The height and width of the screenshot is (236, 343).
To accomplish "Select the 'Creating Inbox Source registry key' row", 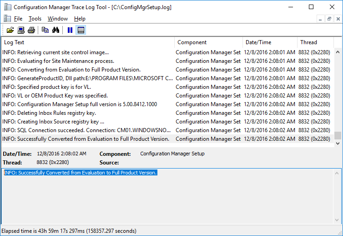I will pyautogui.click(x=168, y=122).
